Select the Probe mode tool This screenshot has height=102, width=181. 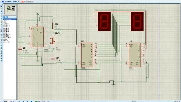pos(1,37)
